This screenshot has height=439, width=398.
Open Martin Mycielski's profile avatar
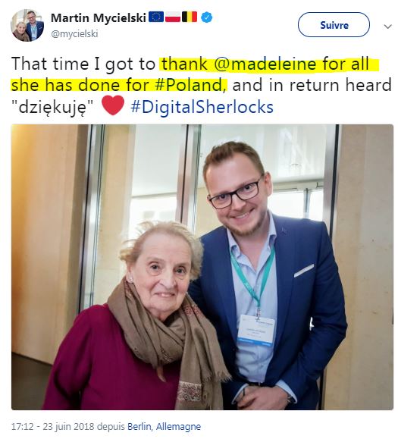27,25
